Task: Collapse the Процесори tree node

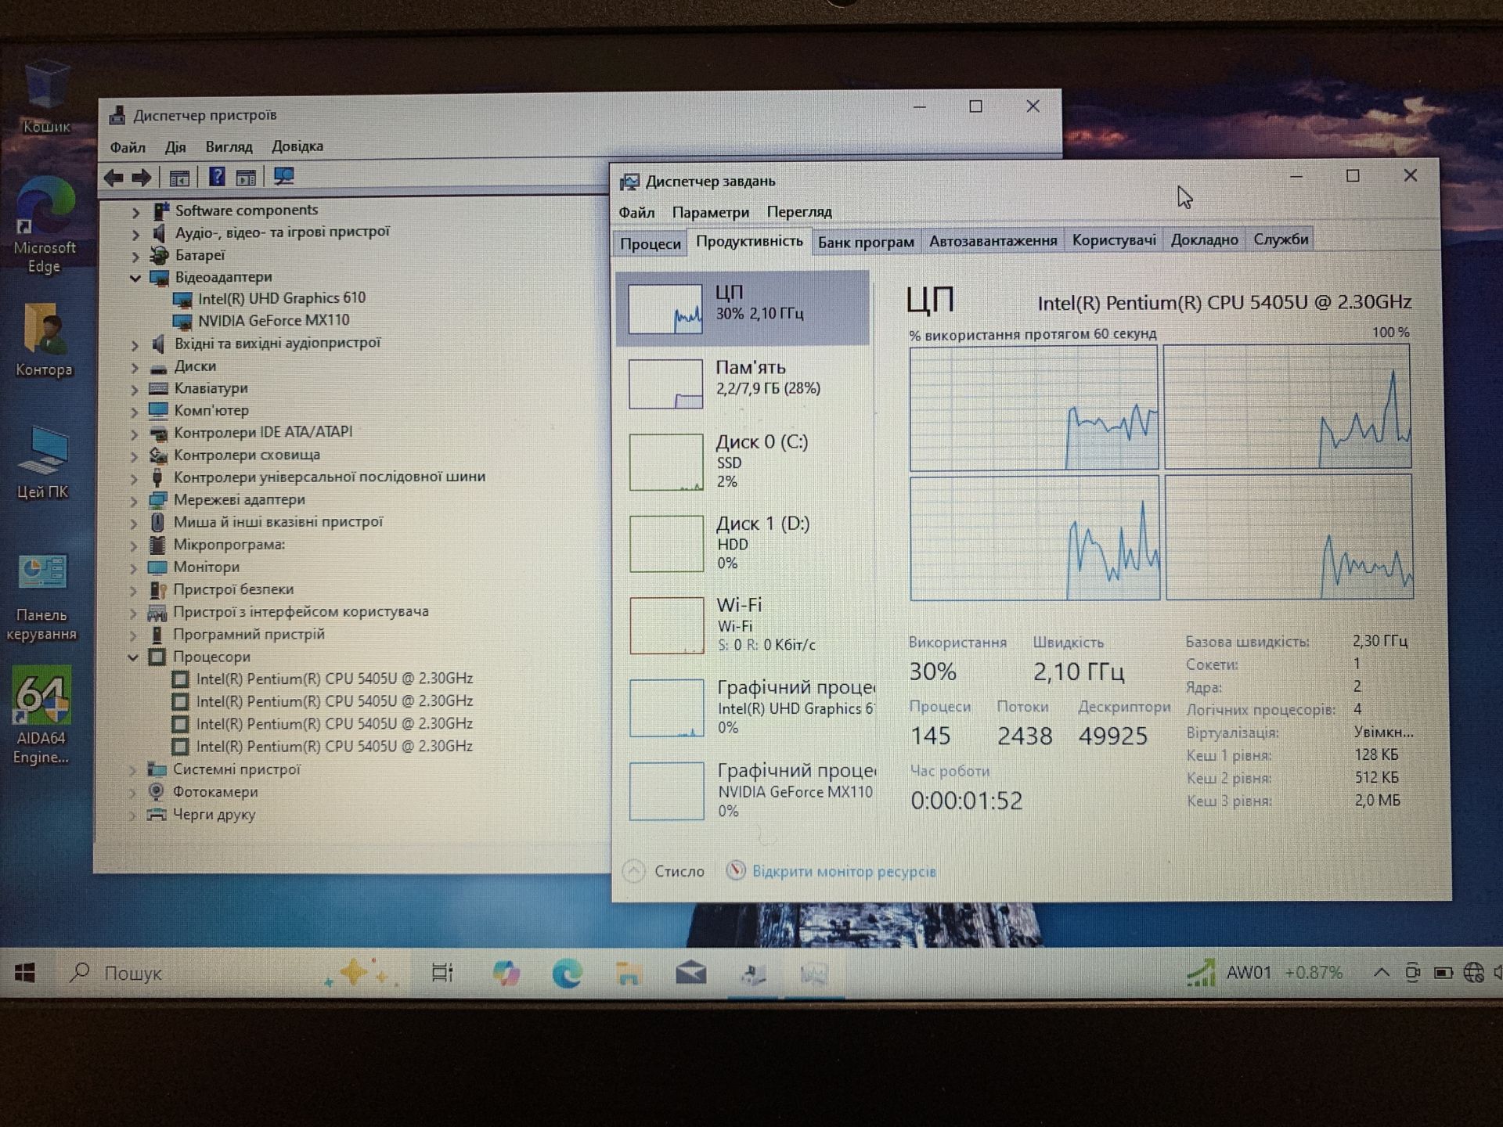Action: click(x=133, y=657)
